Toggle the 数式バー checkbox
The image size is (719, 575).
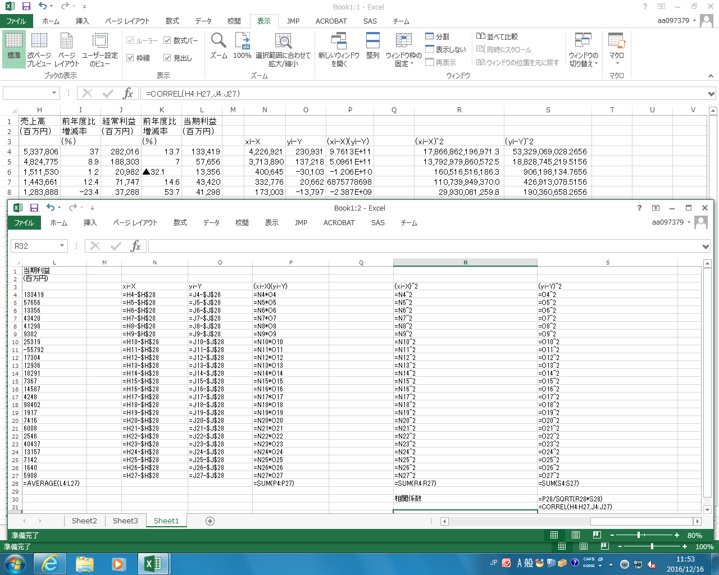point(167,40)
